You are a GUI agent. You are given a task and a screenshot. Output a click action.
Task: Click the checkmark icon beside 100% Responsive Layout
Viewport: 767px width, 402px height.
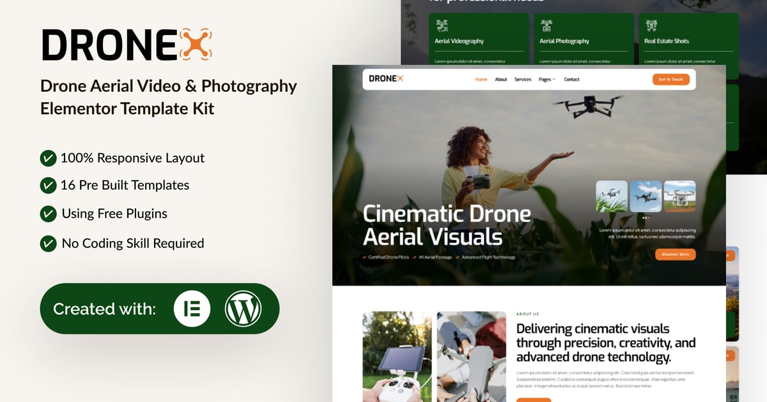(49, 158)
